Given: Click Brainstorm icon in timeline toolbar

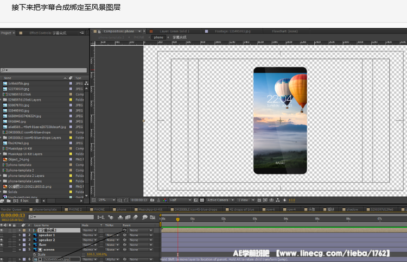Looking at the screenshot, I should 144,217.
